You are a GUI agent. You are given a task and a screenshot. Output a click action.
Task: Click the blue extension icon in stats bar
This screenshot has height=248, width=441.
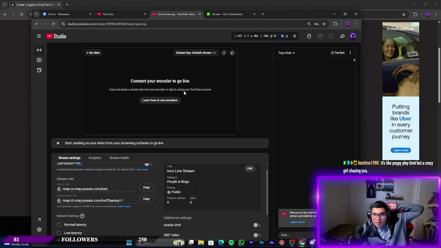283,36
